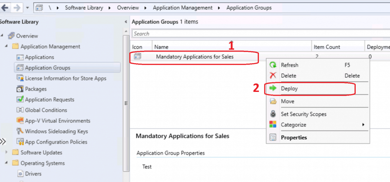Screen dimensions: 390x182
Task: Click the Windows Sideloading Keys icon
Action: (x=20, y=131)
